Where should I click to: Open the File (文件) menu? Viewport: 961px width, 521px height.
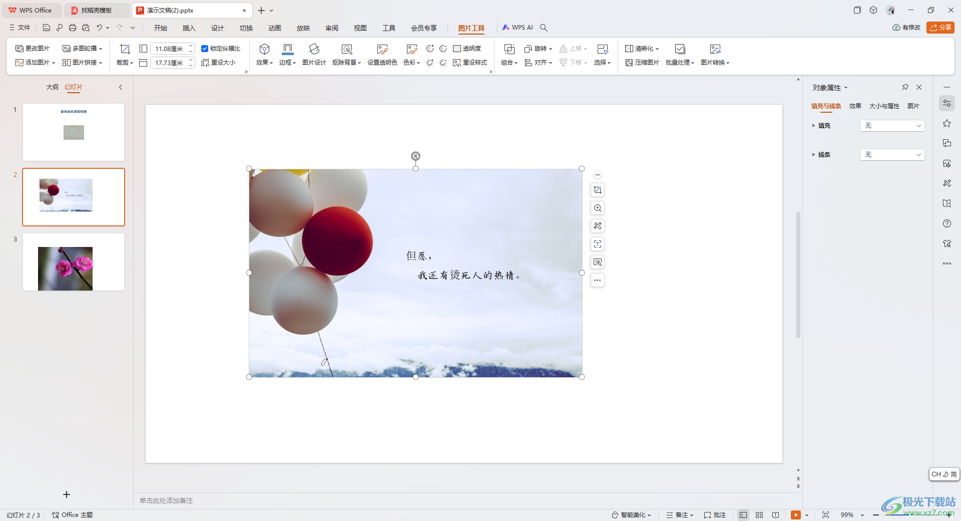(x=20, y=28)
